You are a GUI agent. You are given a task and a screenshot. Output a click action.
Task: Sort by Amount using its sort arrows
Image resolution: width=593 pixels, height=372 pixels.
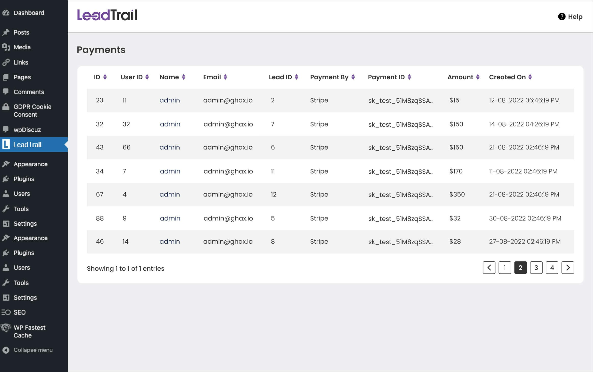click(478, 77)
